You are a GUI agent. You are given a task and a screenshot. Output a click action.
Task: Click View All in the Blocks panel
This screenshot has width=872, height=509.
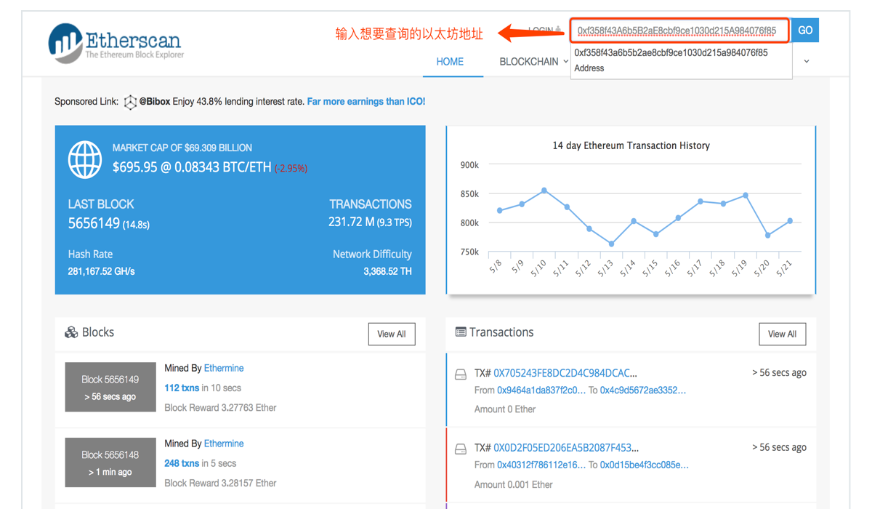[x=391, y=334]
